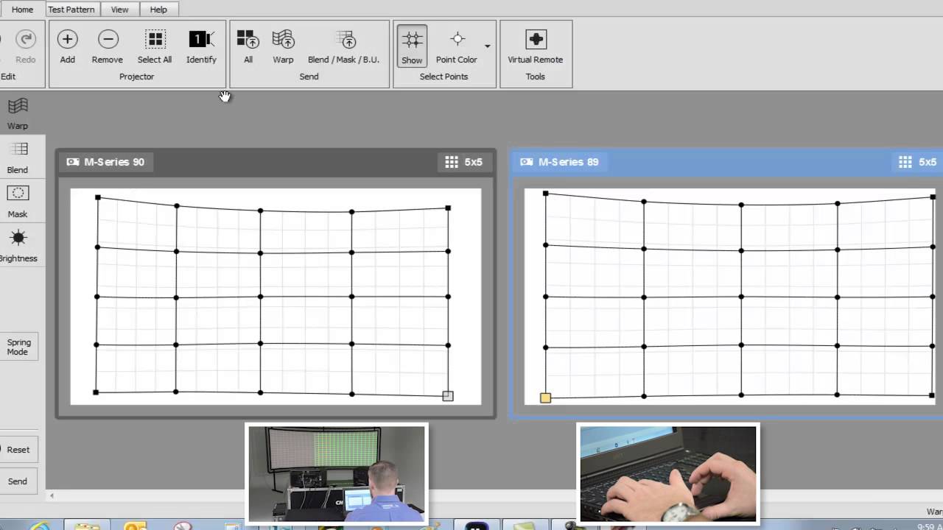Open the View tab
The image size is (943, 530).
coord(119,10)
